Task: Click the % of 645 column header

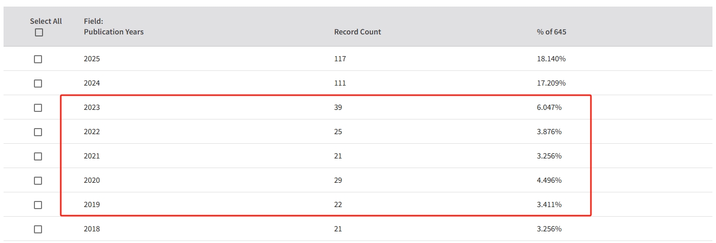Action: [551, 32]
